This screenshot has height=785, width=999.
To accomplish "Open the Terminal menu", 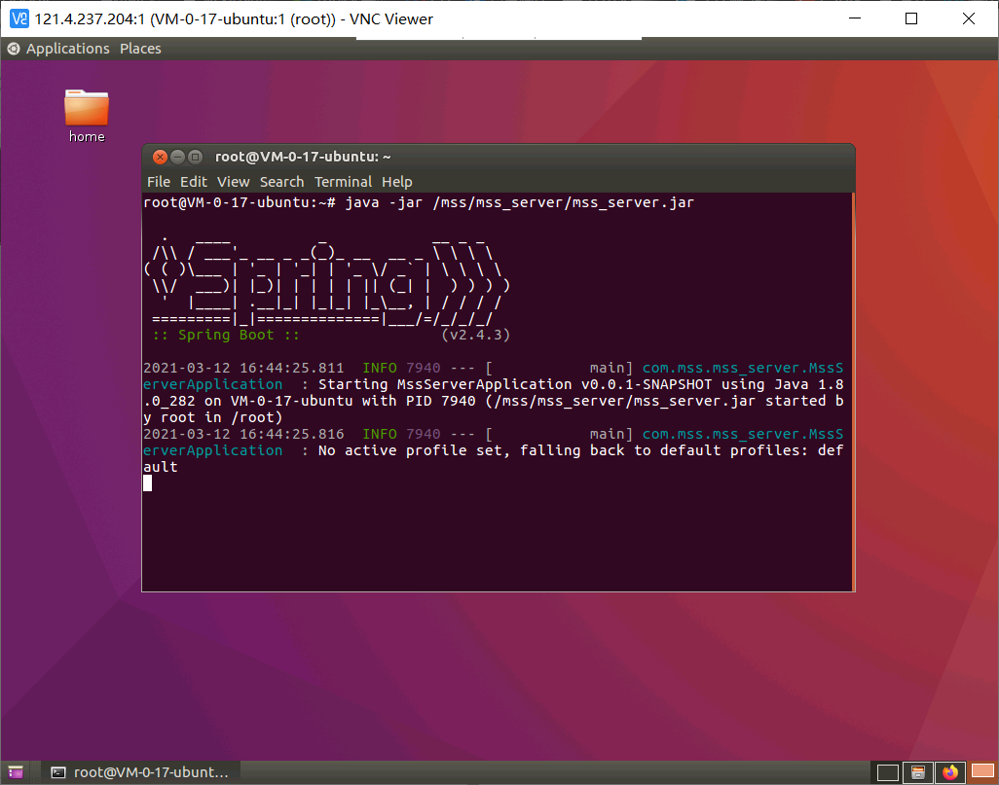I will [343, 182].
